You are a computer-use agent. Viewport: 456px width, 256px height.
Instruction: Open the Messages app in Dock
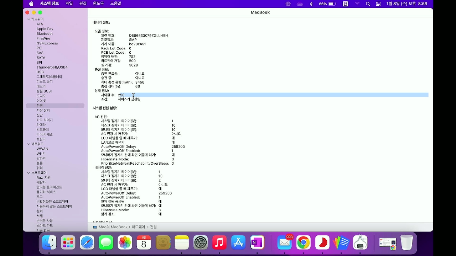point(106,243)
